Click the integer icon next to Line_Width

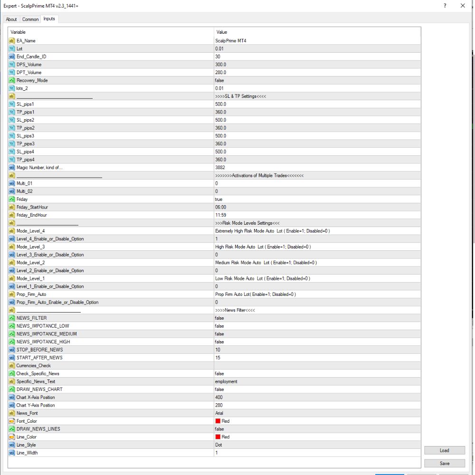point(11,453)
